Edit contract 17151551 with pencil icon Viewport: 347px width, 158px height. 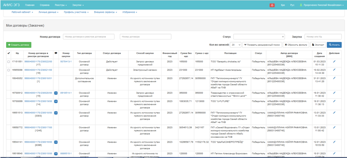click(x=334, y=61)
